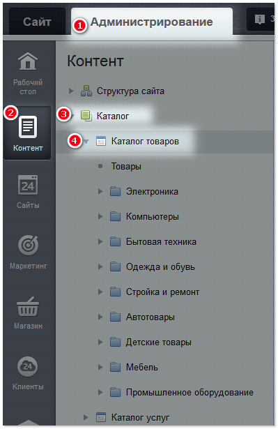This screenshot has height=429, width=278.
Task: Open Промышленное оборудование section
Action: (x=190, y=393)
